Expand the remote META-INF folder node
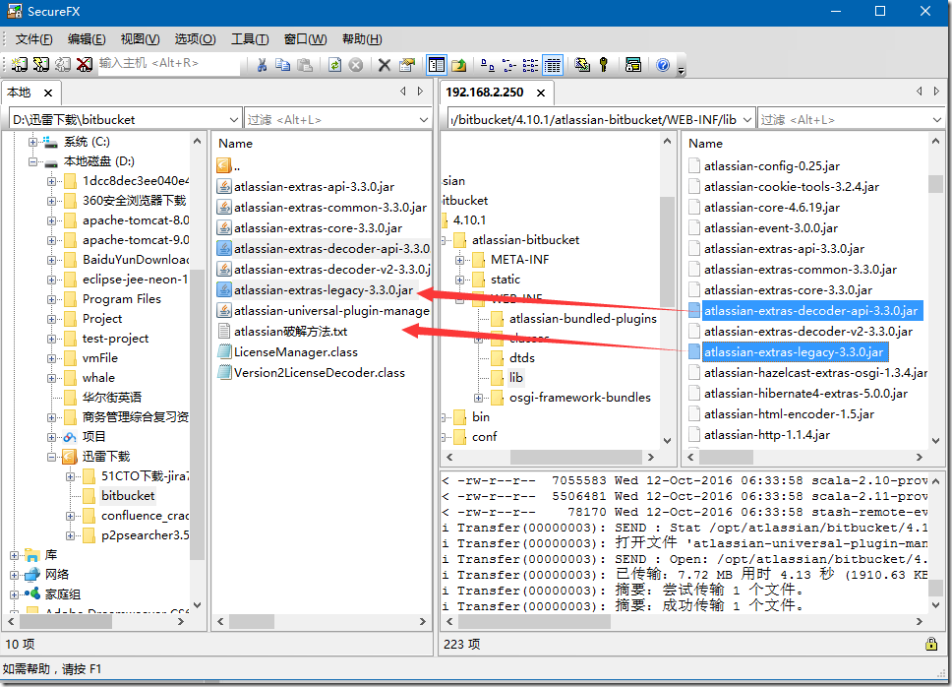Image resolution: width=952 pixels, height=687 pixels. click(x=459, y=260)
